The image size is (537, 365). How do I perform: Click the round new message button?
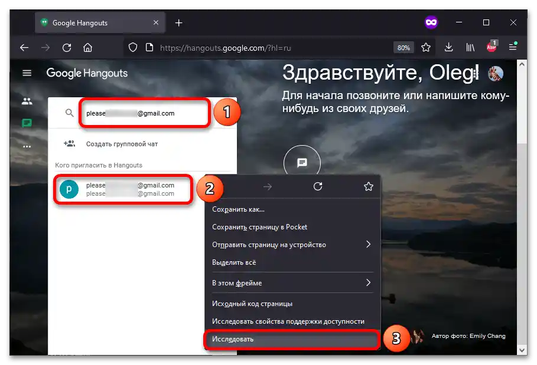pos(302,163)
